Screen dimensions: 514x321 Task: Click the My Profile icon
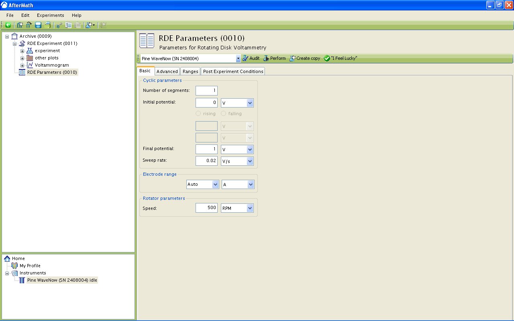click(14, 266)
